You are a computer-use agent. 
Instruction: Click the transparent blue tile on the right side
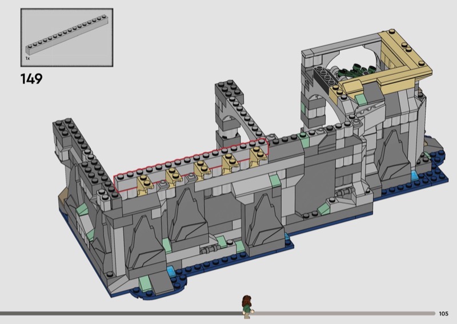pyautogui.click(x=415, y=173)
